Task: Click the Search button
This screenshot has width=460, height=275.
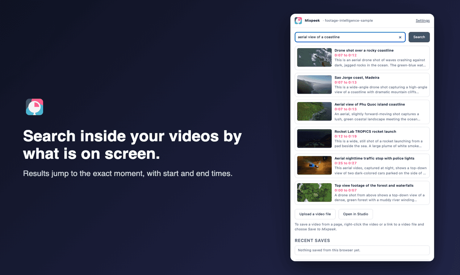Action: coord(419,37)
